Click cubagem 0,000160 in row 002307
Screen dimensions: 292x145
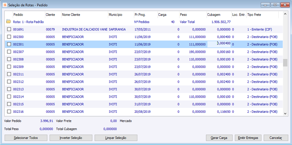[224, 52]
